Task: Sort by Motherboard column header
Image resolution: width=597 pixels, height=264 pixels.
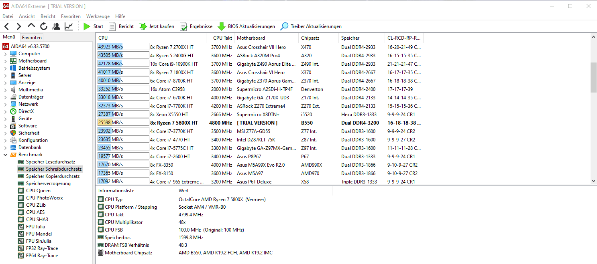Action: click(267, 38)
